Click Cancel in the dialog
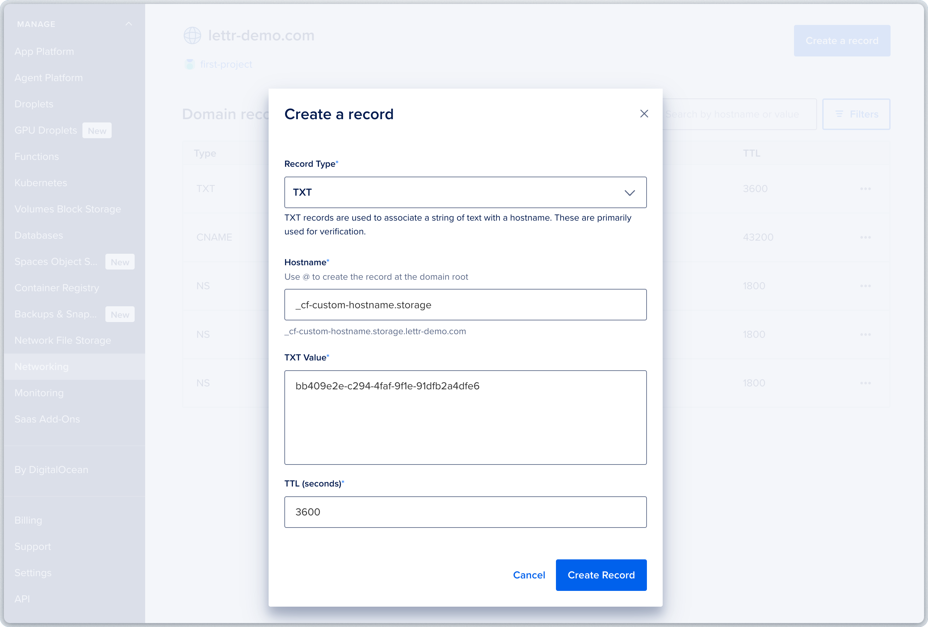928x627 pixels. (x=529, y=575)
